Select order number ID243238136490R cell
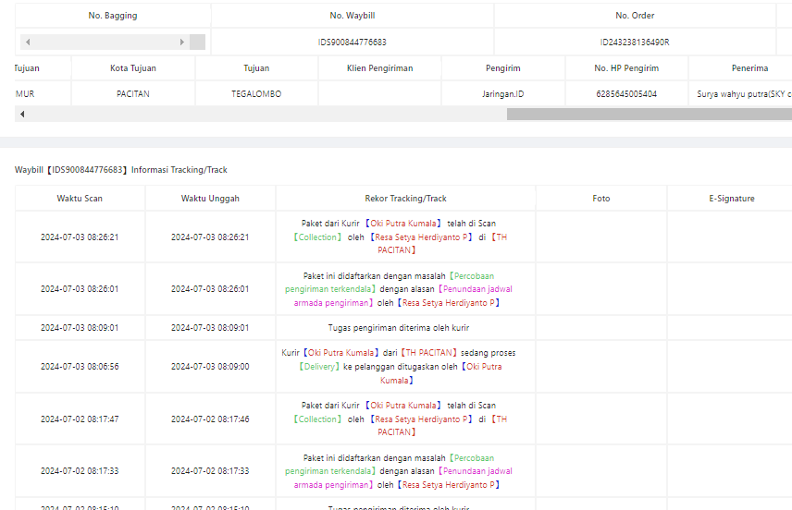This screenshot has height=510, width=792. pyautogui.click(x=635, y=42)
